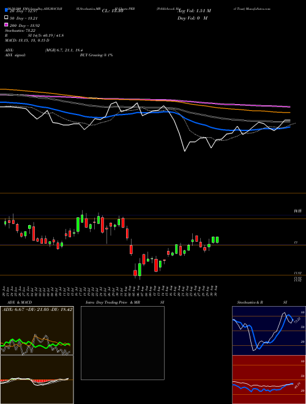Viewport: 306px width, 404px height.
Task: Click the 'BUY Growing @ 1%' signal text
Action: click(96, 55)
